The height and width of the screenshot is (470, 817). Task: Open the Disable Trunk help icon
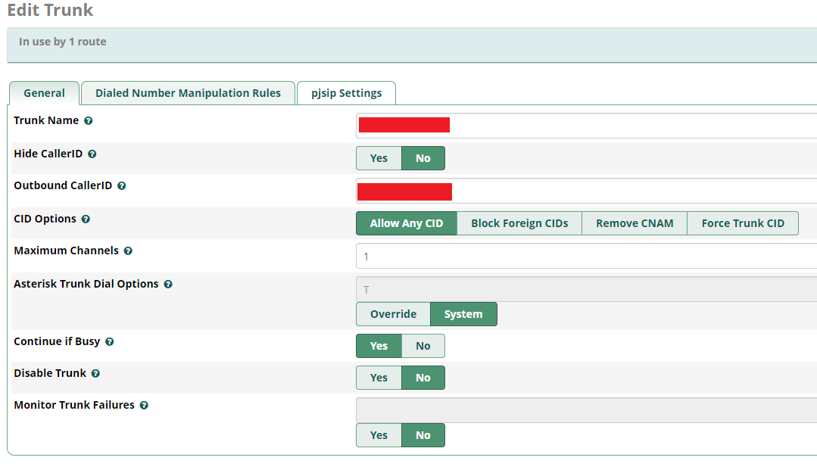click(x=96, y=374)
